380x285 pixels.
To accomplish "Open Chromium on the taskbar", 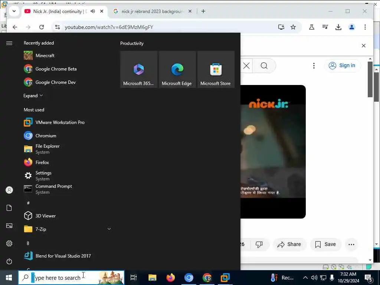I will tap(189, 278).
